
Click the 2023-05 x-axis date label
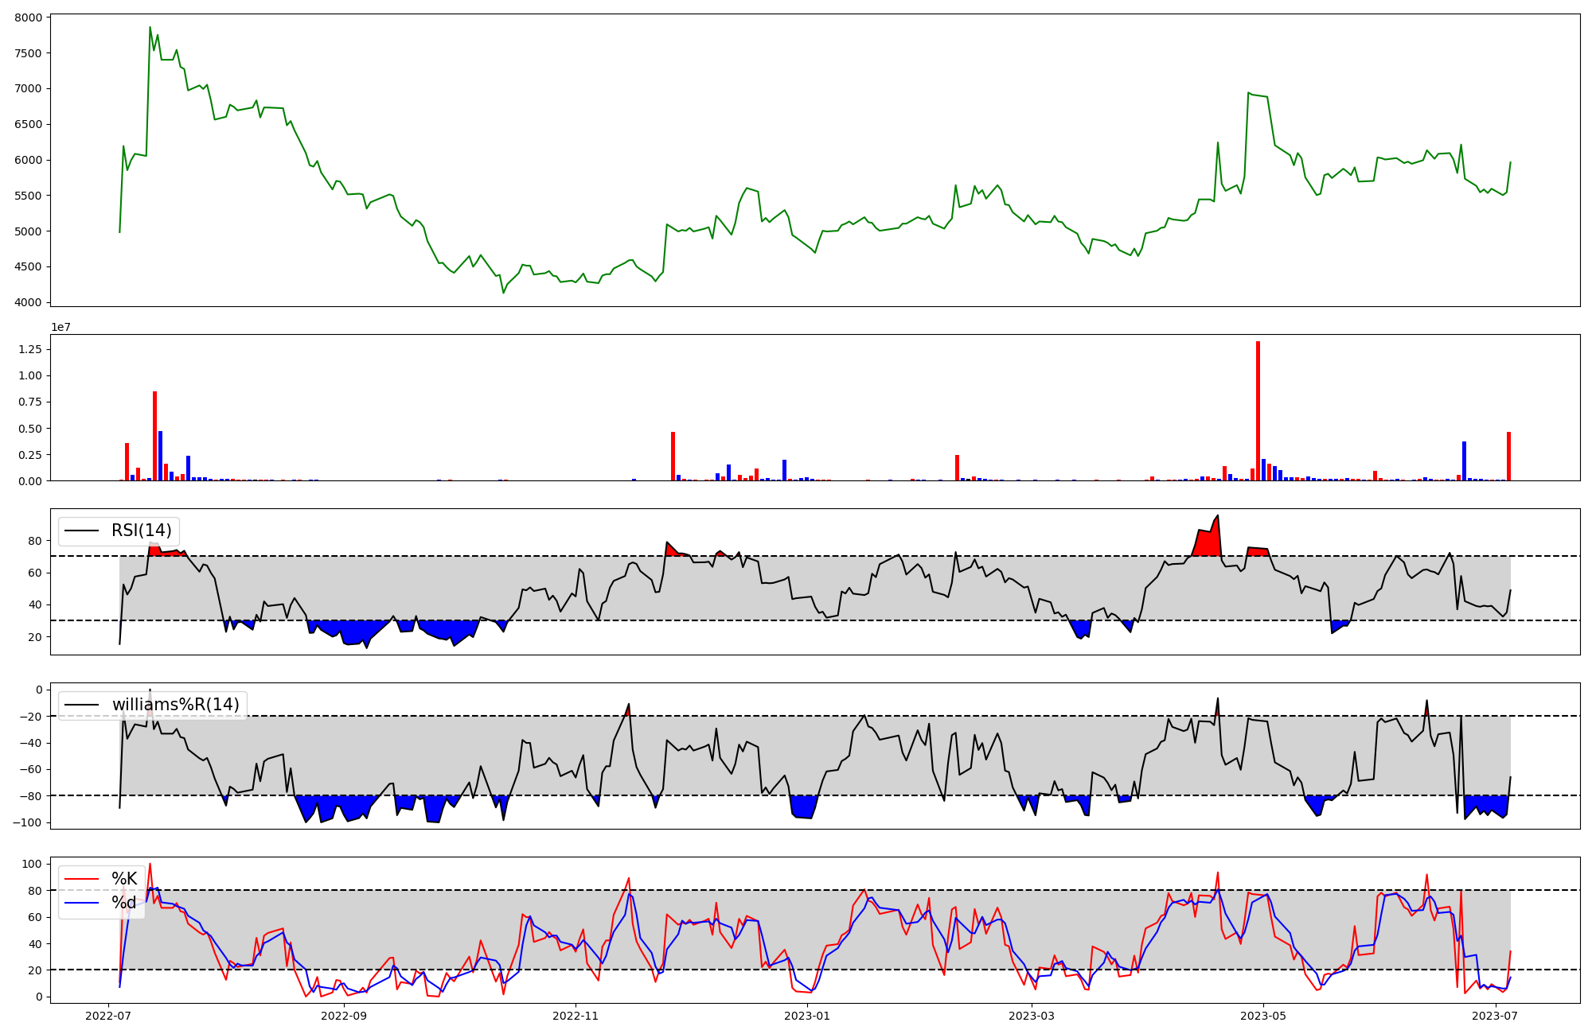1264,1016
